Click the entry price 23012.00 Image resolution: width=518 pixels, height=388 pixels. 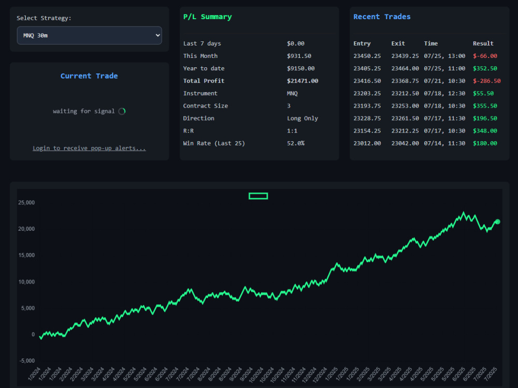point(367,143)
